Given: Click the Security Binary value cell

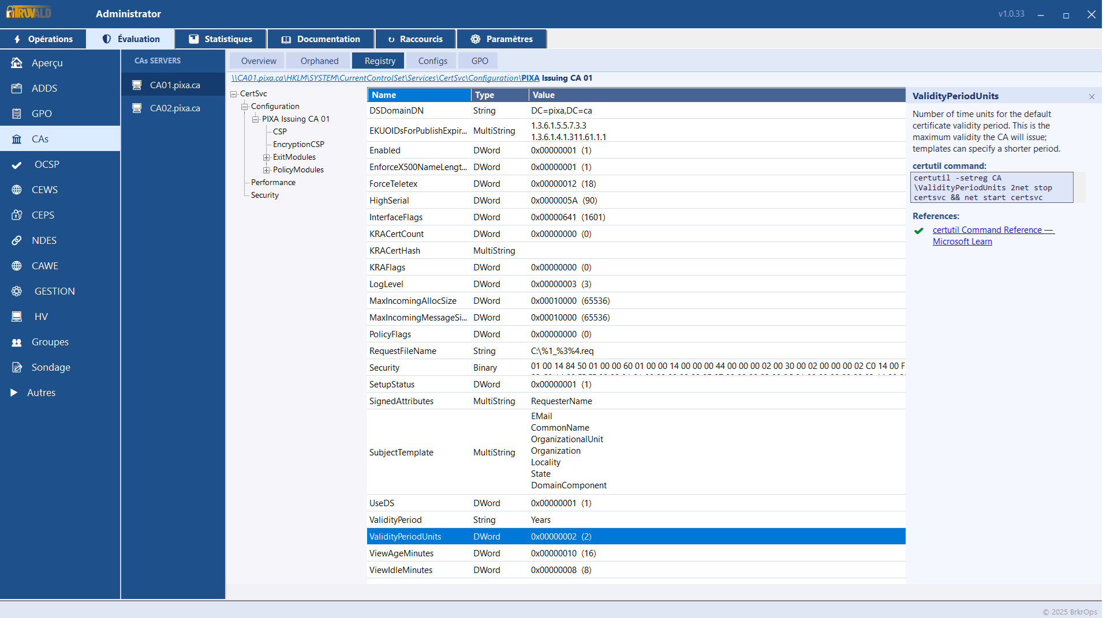Looking at the screenshot, I should (717, 368).
